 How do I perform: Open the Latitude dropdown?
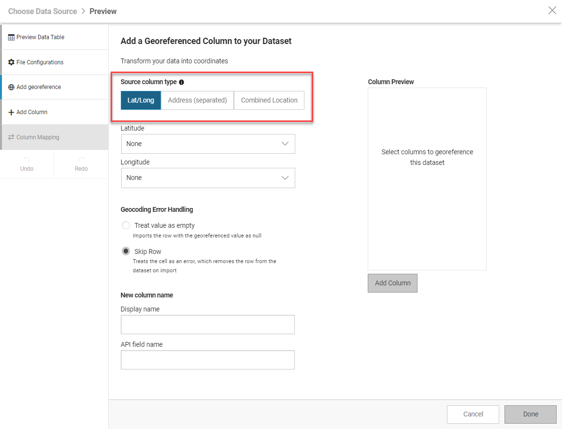point(208,144)
